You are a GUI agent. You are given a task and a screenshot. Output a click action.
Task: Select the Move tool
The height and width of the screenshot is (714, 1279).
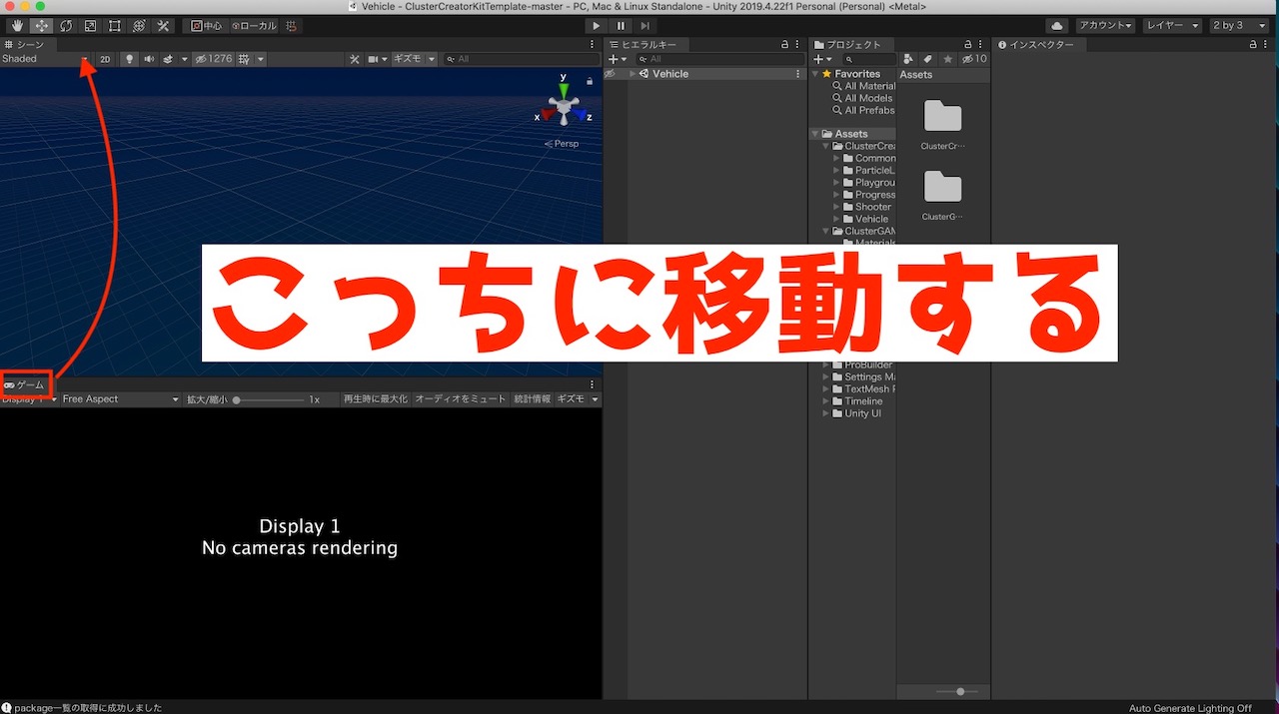tap(42, 25)
